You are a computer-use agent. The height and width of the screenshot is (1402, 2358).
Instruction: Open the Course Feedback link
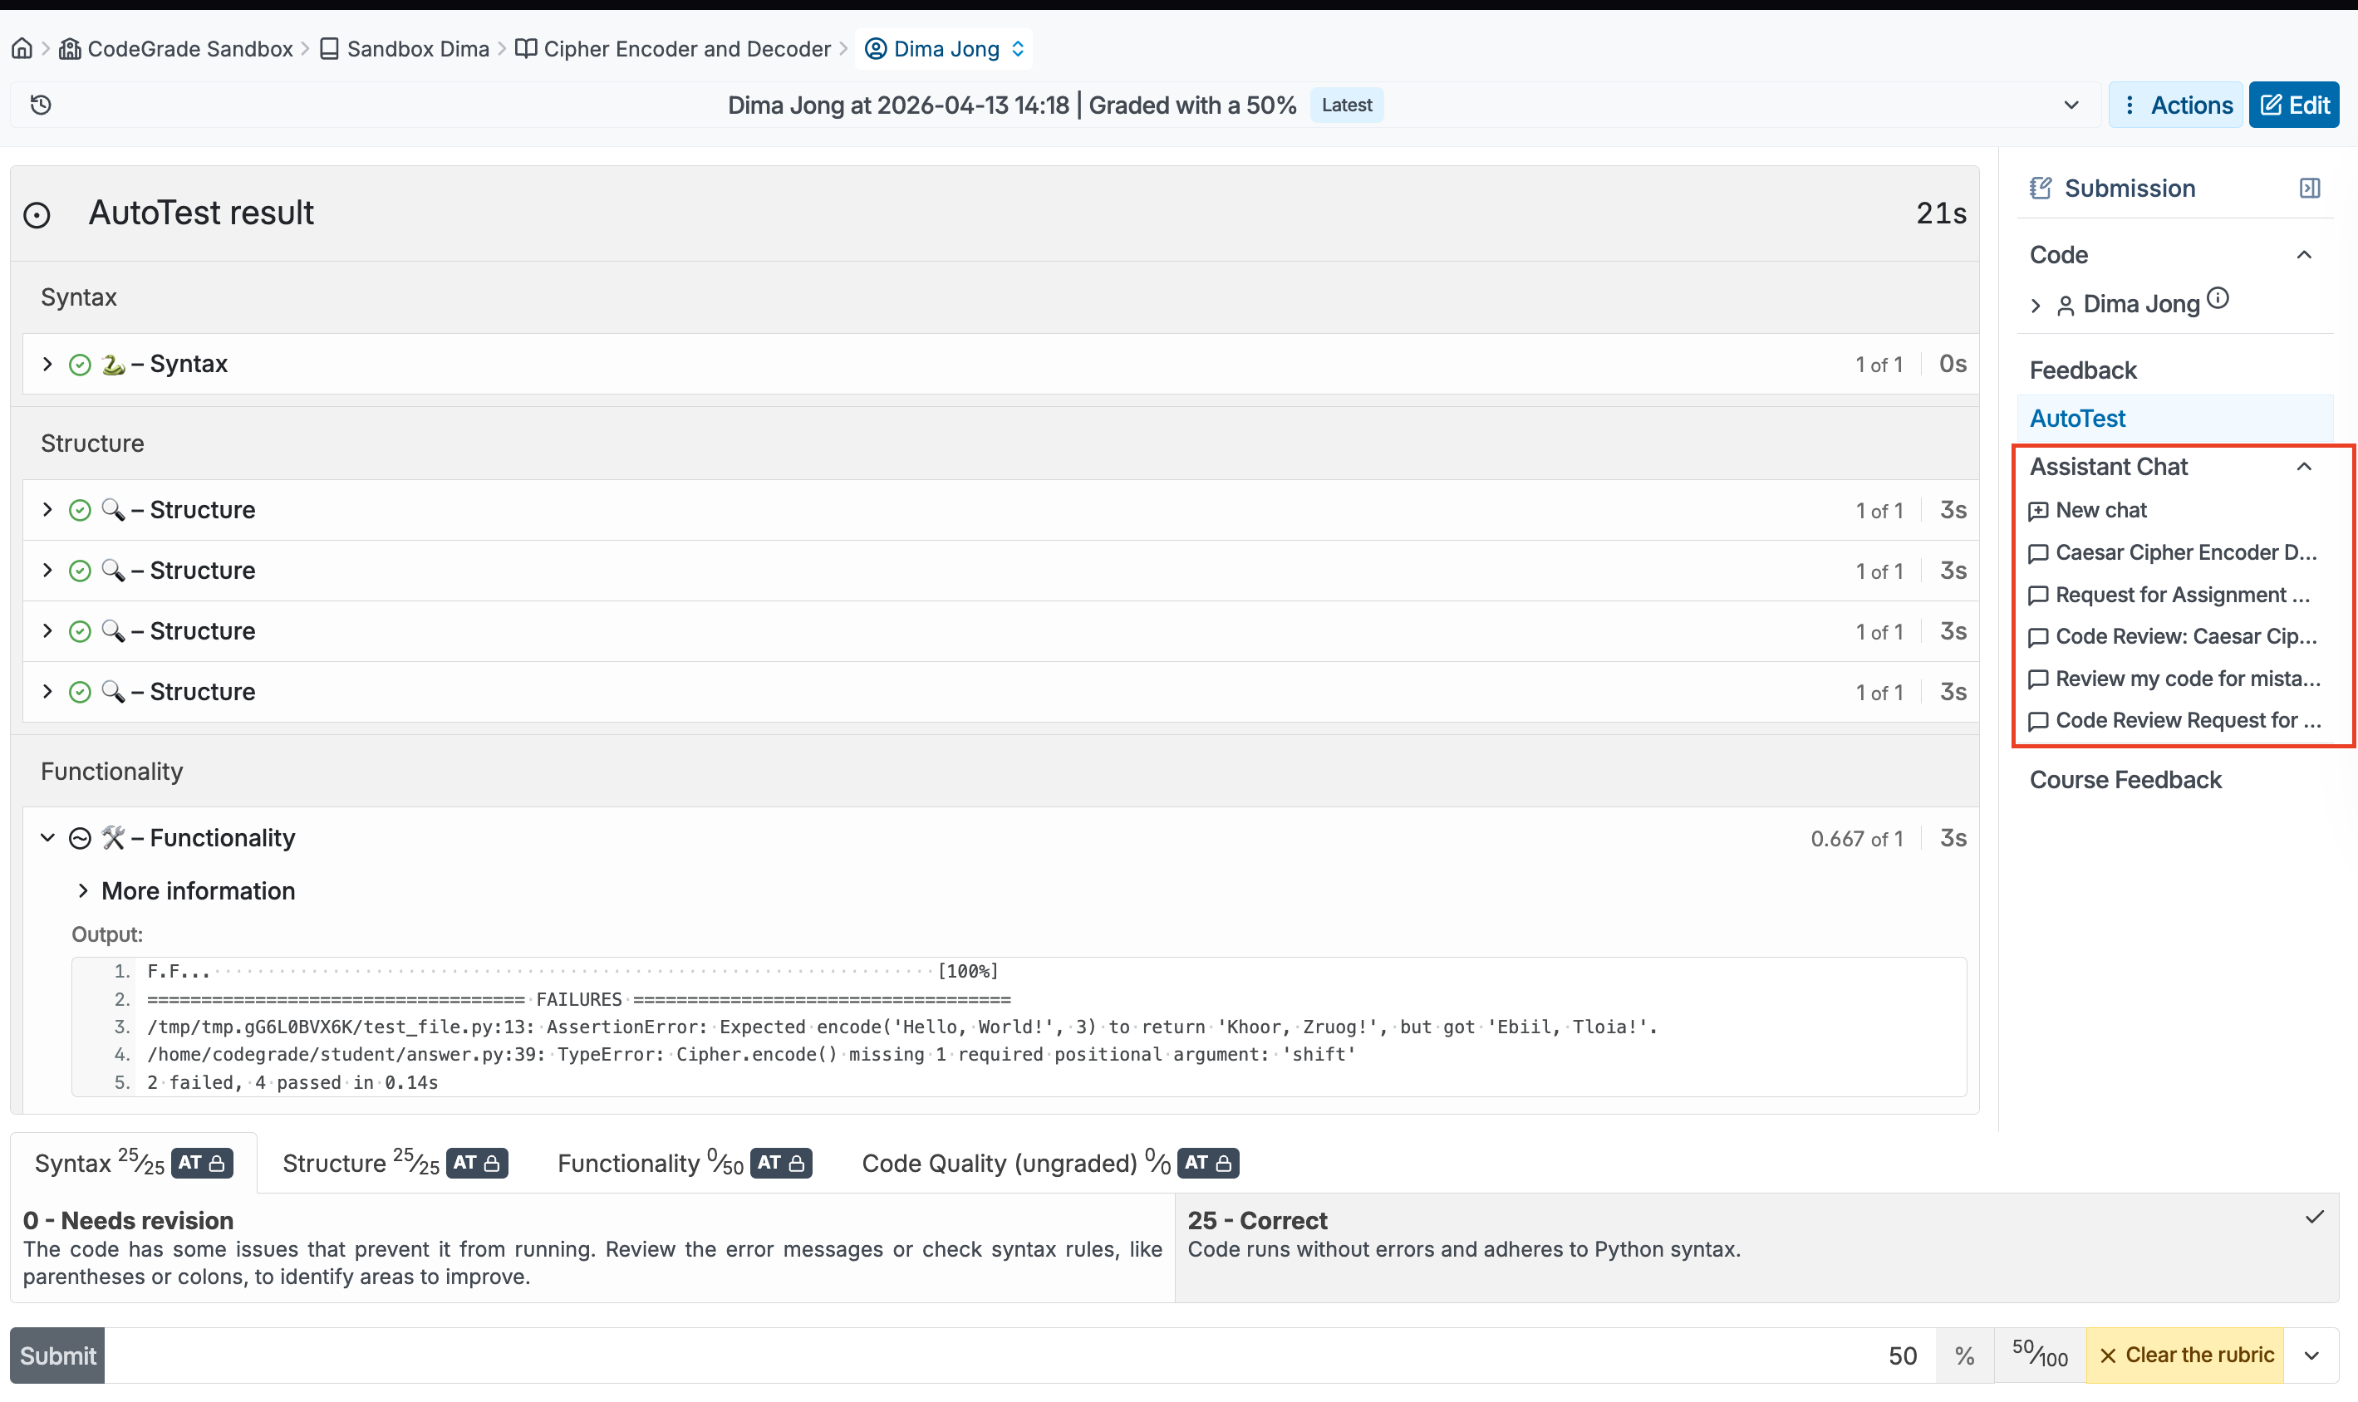2125,779
